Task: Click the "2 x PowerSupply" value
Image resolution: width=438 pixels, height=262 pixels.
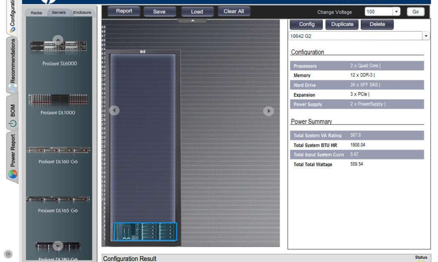Action: tap(368, 104)
